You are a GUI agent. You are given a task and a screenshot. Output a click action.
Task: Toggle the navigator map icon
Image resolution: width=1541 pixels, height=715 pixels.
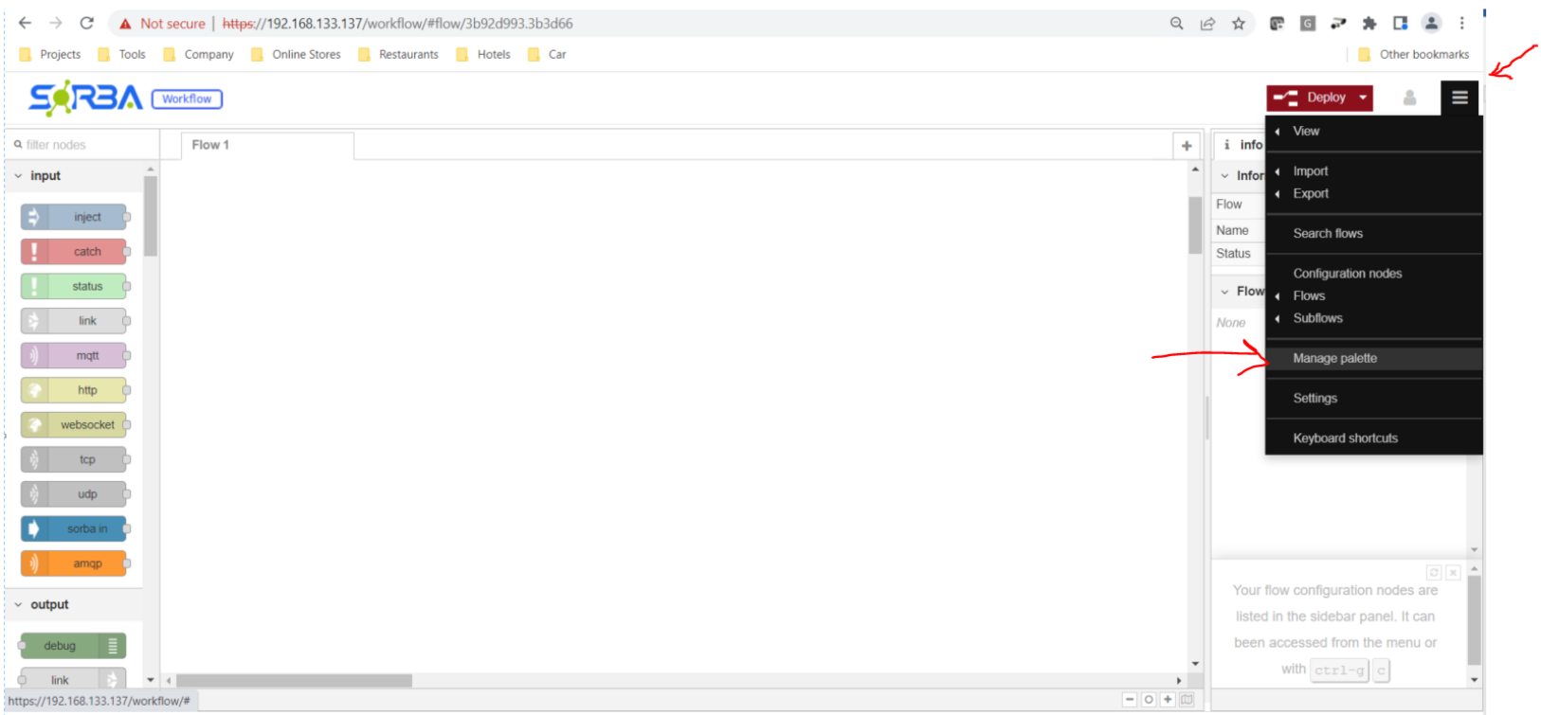coord(1187,700)
